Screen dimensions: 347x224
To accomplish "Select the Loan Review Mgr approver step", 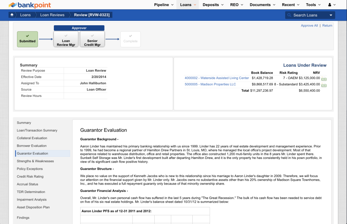I will tap(66, 39).
